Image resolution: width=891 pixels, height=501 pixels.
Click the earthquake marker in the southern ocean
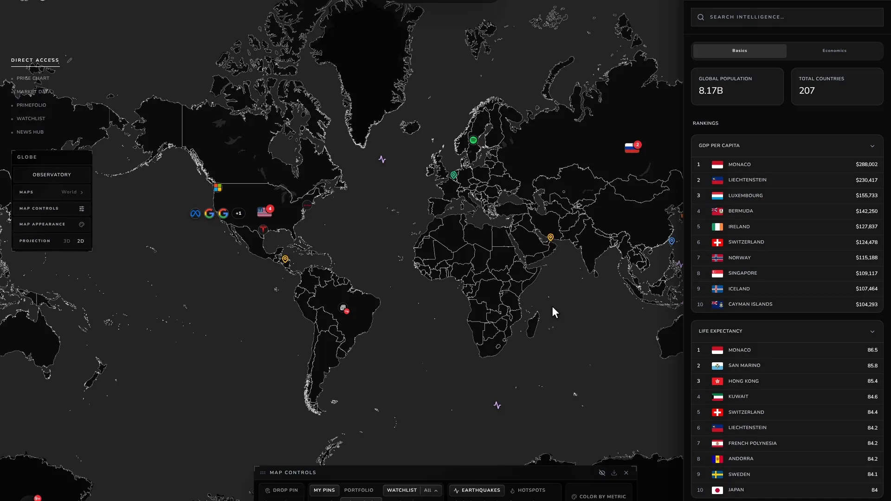tap(497, 405)
